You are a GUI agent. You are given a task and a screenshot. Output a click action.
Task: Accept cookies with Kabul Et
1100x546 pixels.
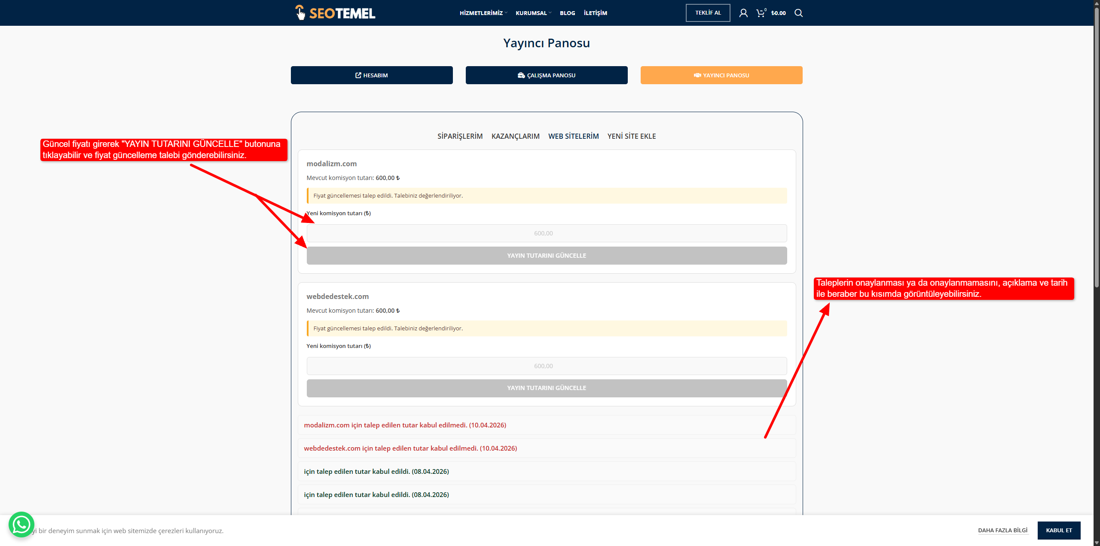click(1059, 531)
